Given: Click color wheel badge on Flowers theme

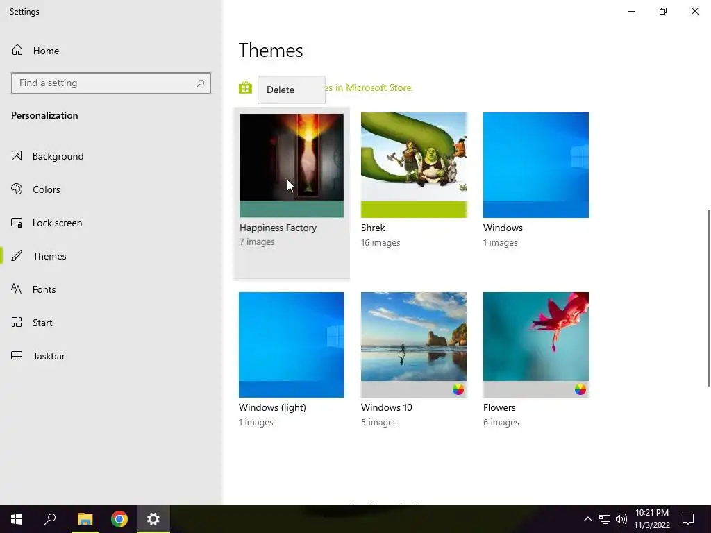Looking at the screenshot, I should pos(580,389).
